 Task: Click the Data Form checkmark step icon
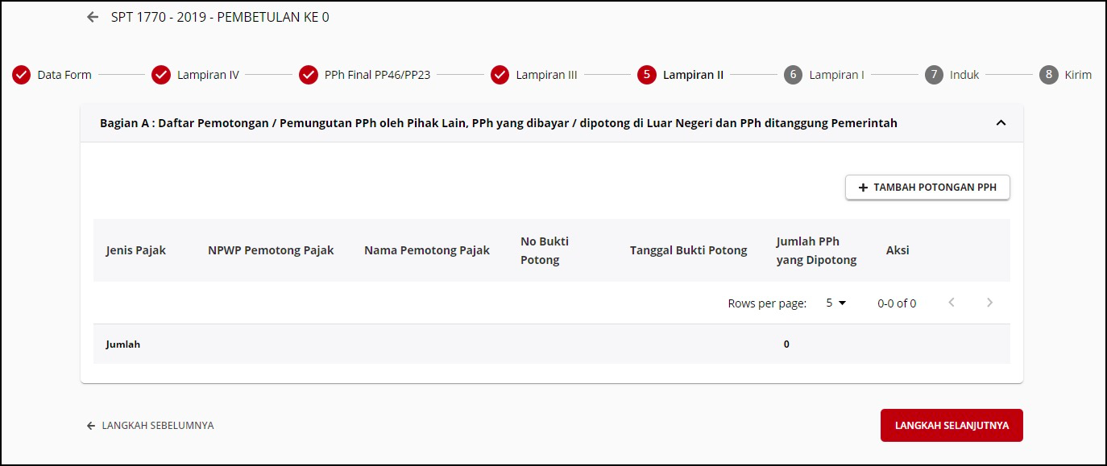[x=21, y=75]
